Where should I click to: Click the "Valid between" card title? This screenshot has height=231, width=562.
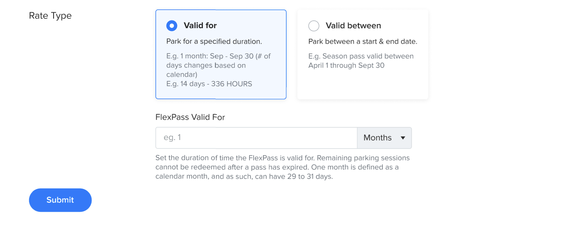[x=353, y=26]
